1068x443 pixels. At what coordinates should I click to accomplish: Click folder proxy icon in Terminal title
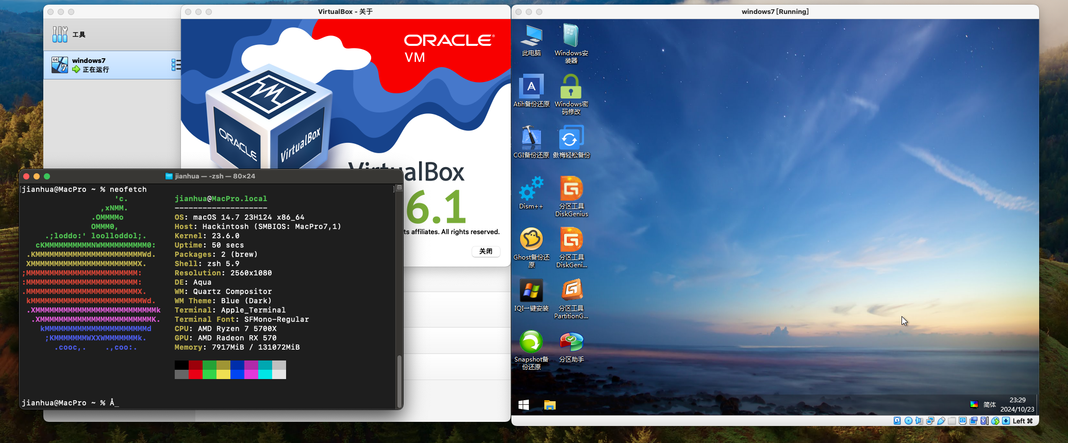(169, 176)
